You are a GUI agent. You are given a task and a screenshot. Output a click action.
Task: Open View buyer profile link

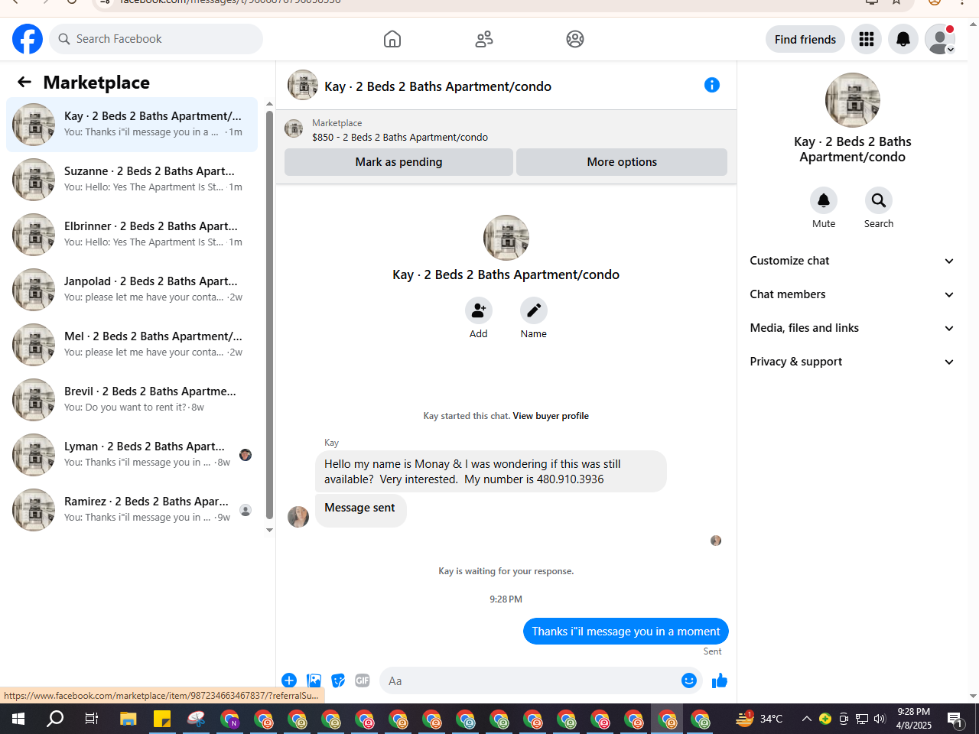(x=551, y=416)
